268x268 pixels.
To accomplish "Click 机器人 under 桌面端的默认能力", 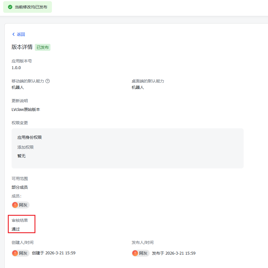I will 138,87.
